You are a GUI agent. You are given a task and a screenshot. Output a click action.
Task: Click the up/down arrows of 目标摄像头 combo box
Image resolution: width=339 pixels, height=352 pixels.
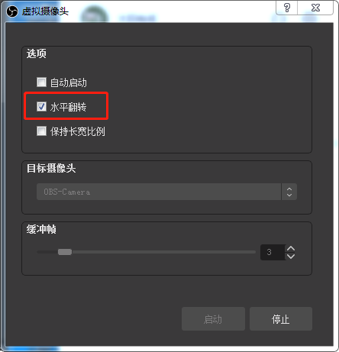pos(289,192)
